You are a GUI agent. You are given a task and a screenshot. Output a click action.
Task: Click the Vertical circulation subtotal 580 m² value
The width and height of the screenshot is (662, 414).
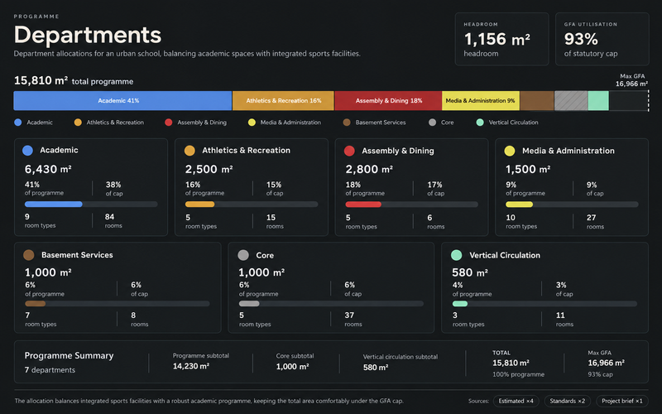(x=376, y=368)
